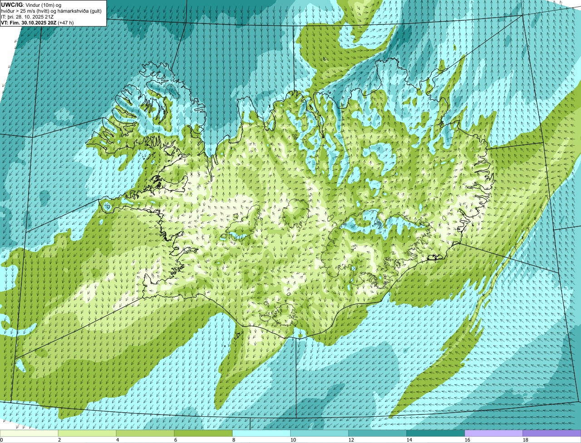Click the pale yellow 0–2 m/s legend swatch
The image size is (581, 443).
pos(29,433)
